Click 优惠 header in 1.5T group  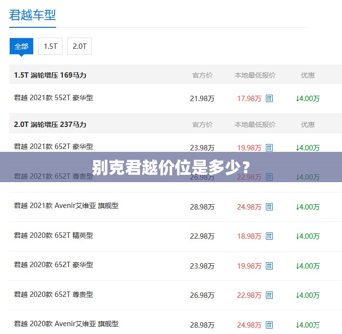(x=308, y=76)
